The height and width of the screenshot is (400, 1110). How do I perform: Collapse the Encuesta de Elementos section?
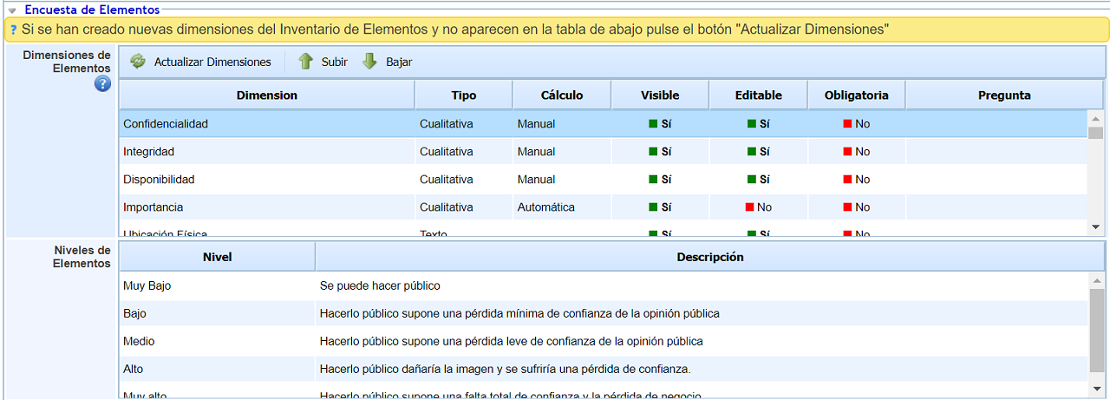[12, 10]
